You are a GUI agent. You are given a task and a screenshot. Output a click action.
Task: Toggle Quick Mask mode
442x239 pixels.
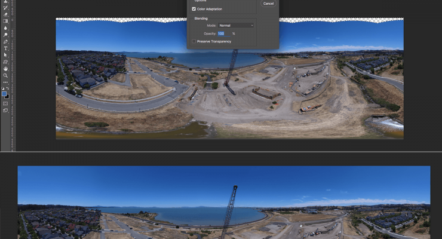(5, 104)
